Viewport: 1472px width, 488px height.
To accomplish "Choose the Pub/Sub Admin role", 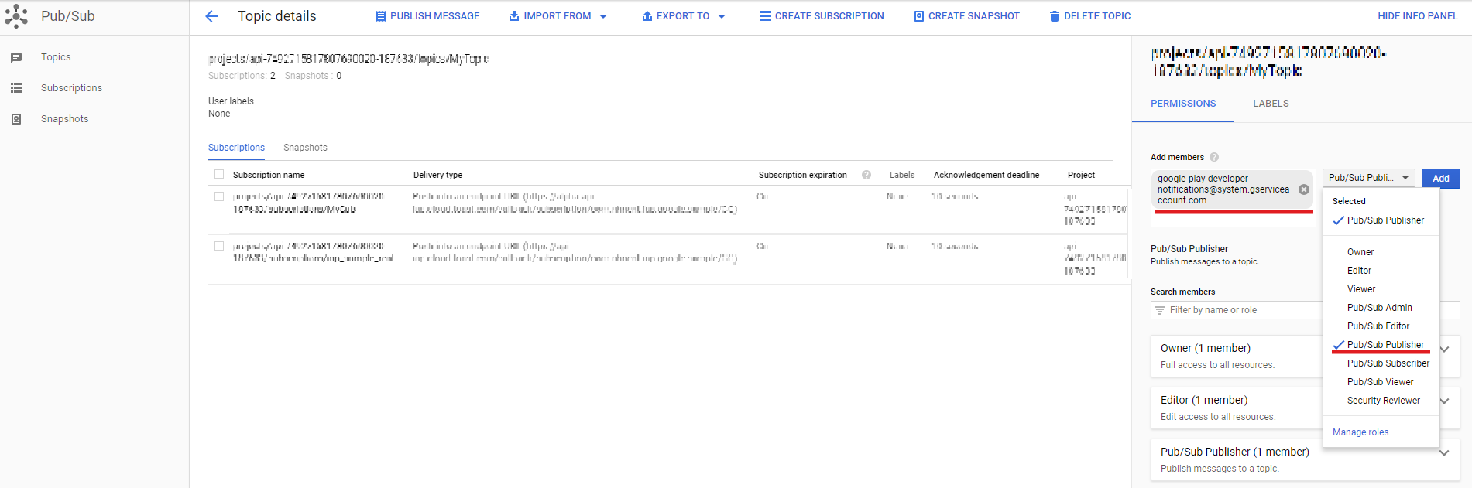I will tap(1381, 308).
